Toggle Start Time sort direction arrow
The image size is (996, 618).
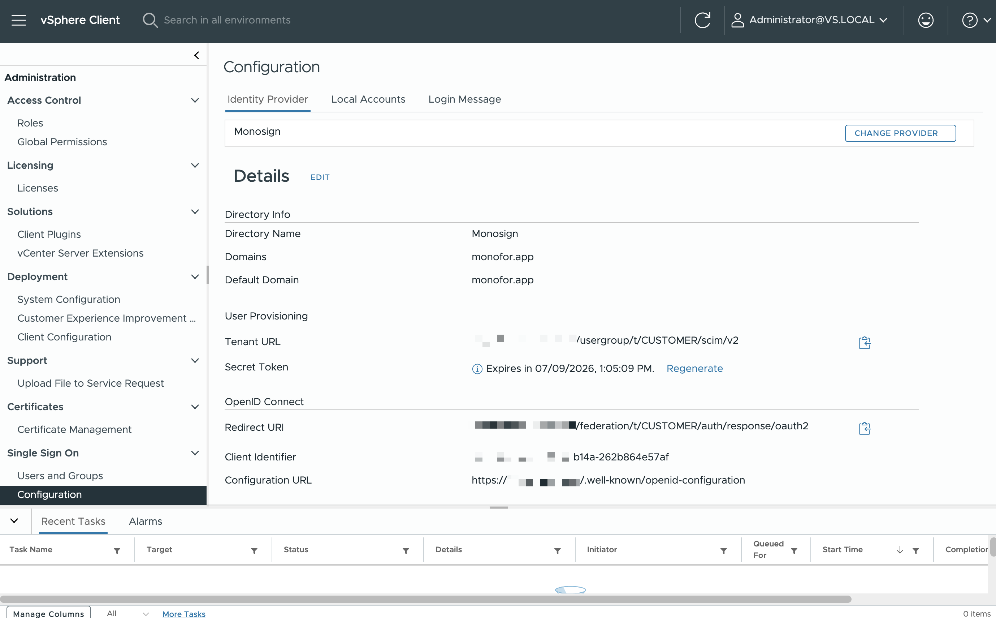(900, 550)
